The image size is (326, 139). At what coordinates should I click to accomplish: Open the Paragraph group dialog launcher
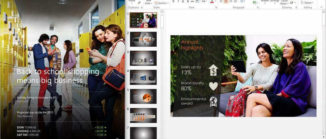[x=258, y=7]
